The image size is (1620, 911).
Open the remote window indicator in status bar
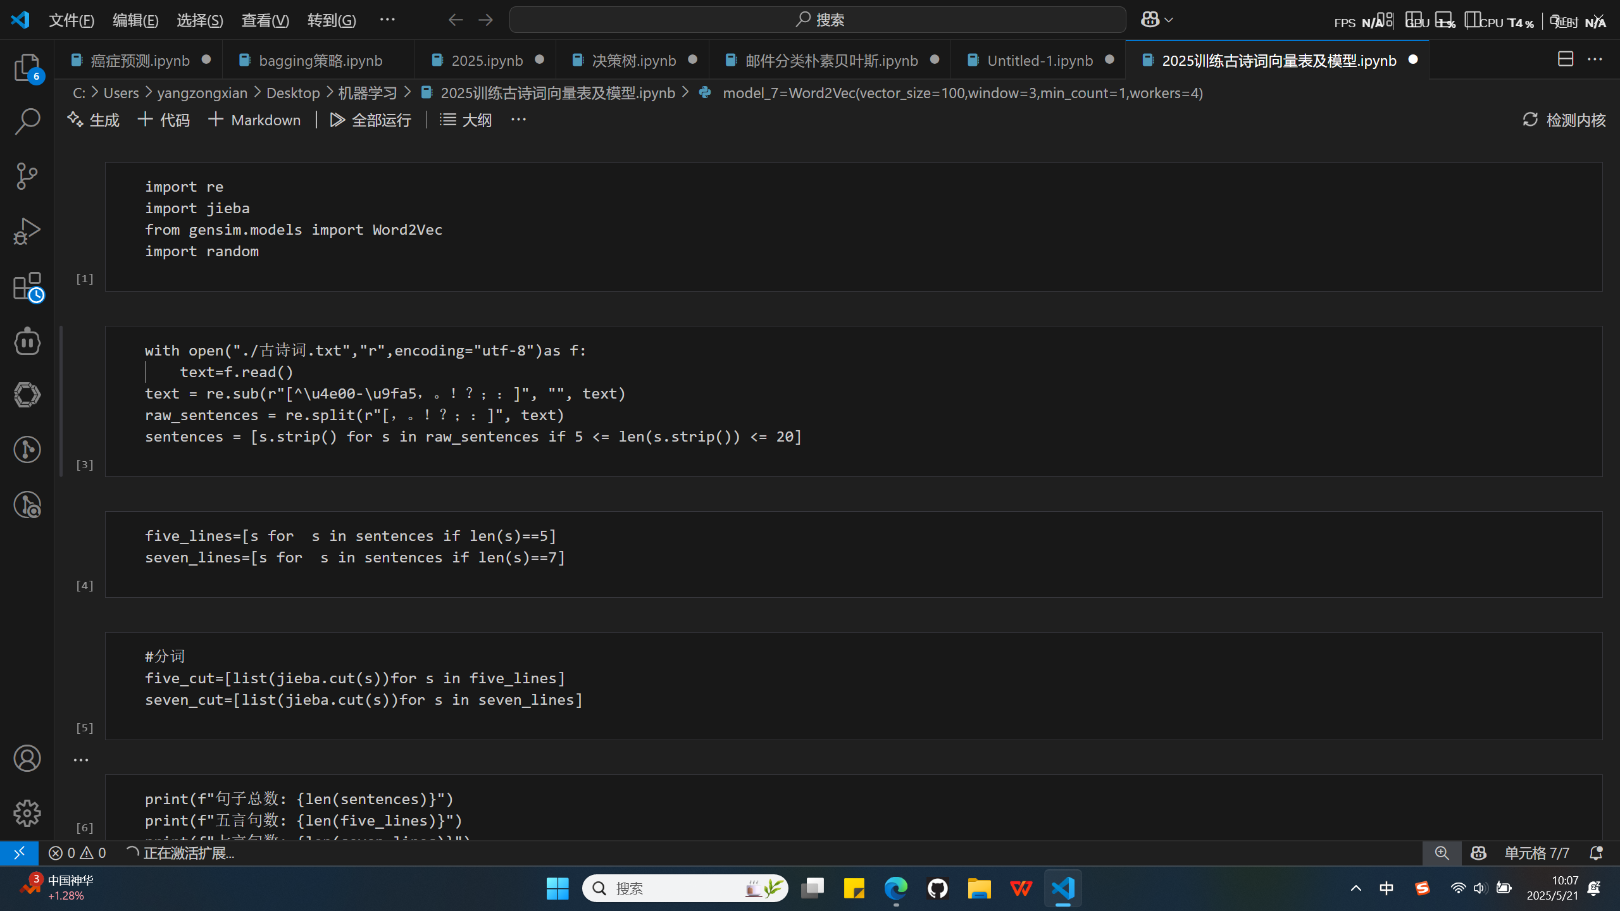point(19,853)
